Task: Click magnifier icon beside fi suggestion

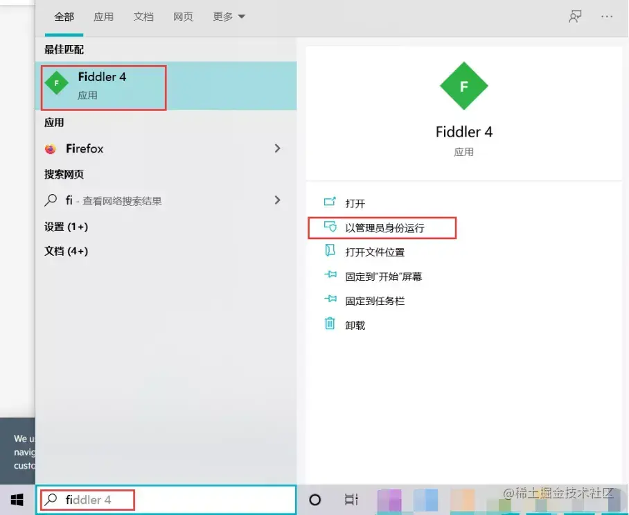Action: (51, 200)
